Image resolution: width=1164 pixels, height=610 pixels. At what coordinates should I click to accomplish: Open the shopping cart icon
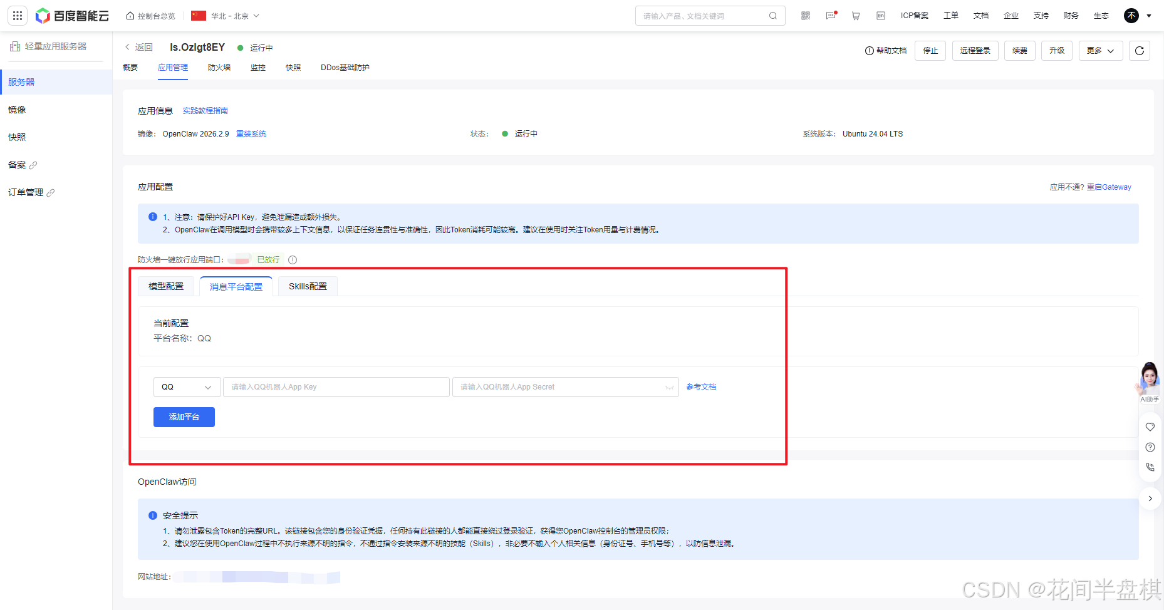[856, 16]
